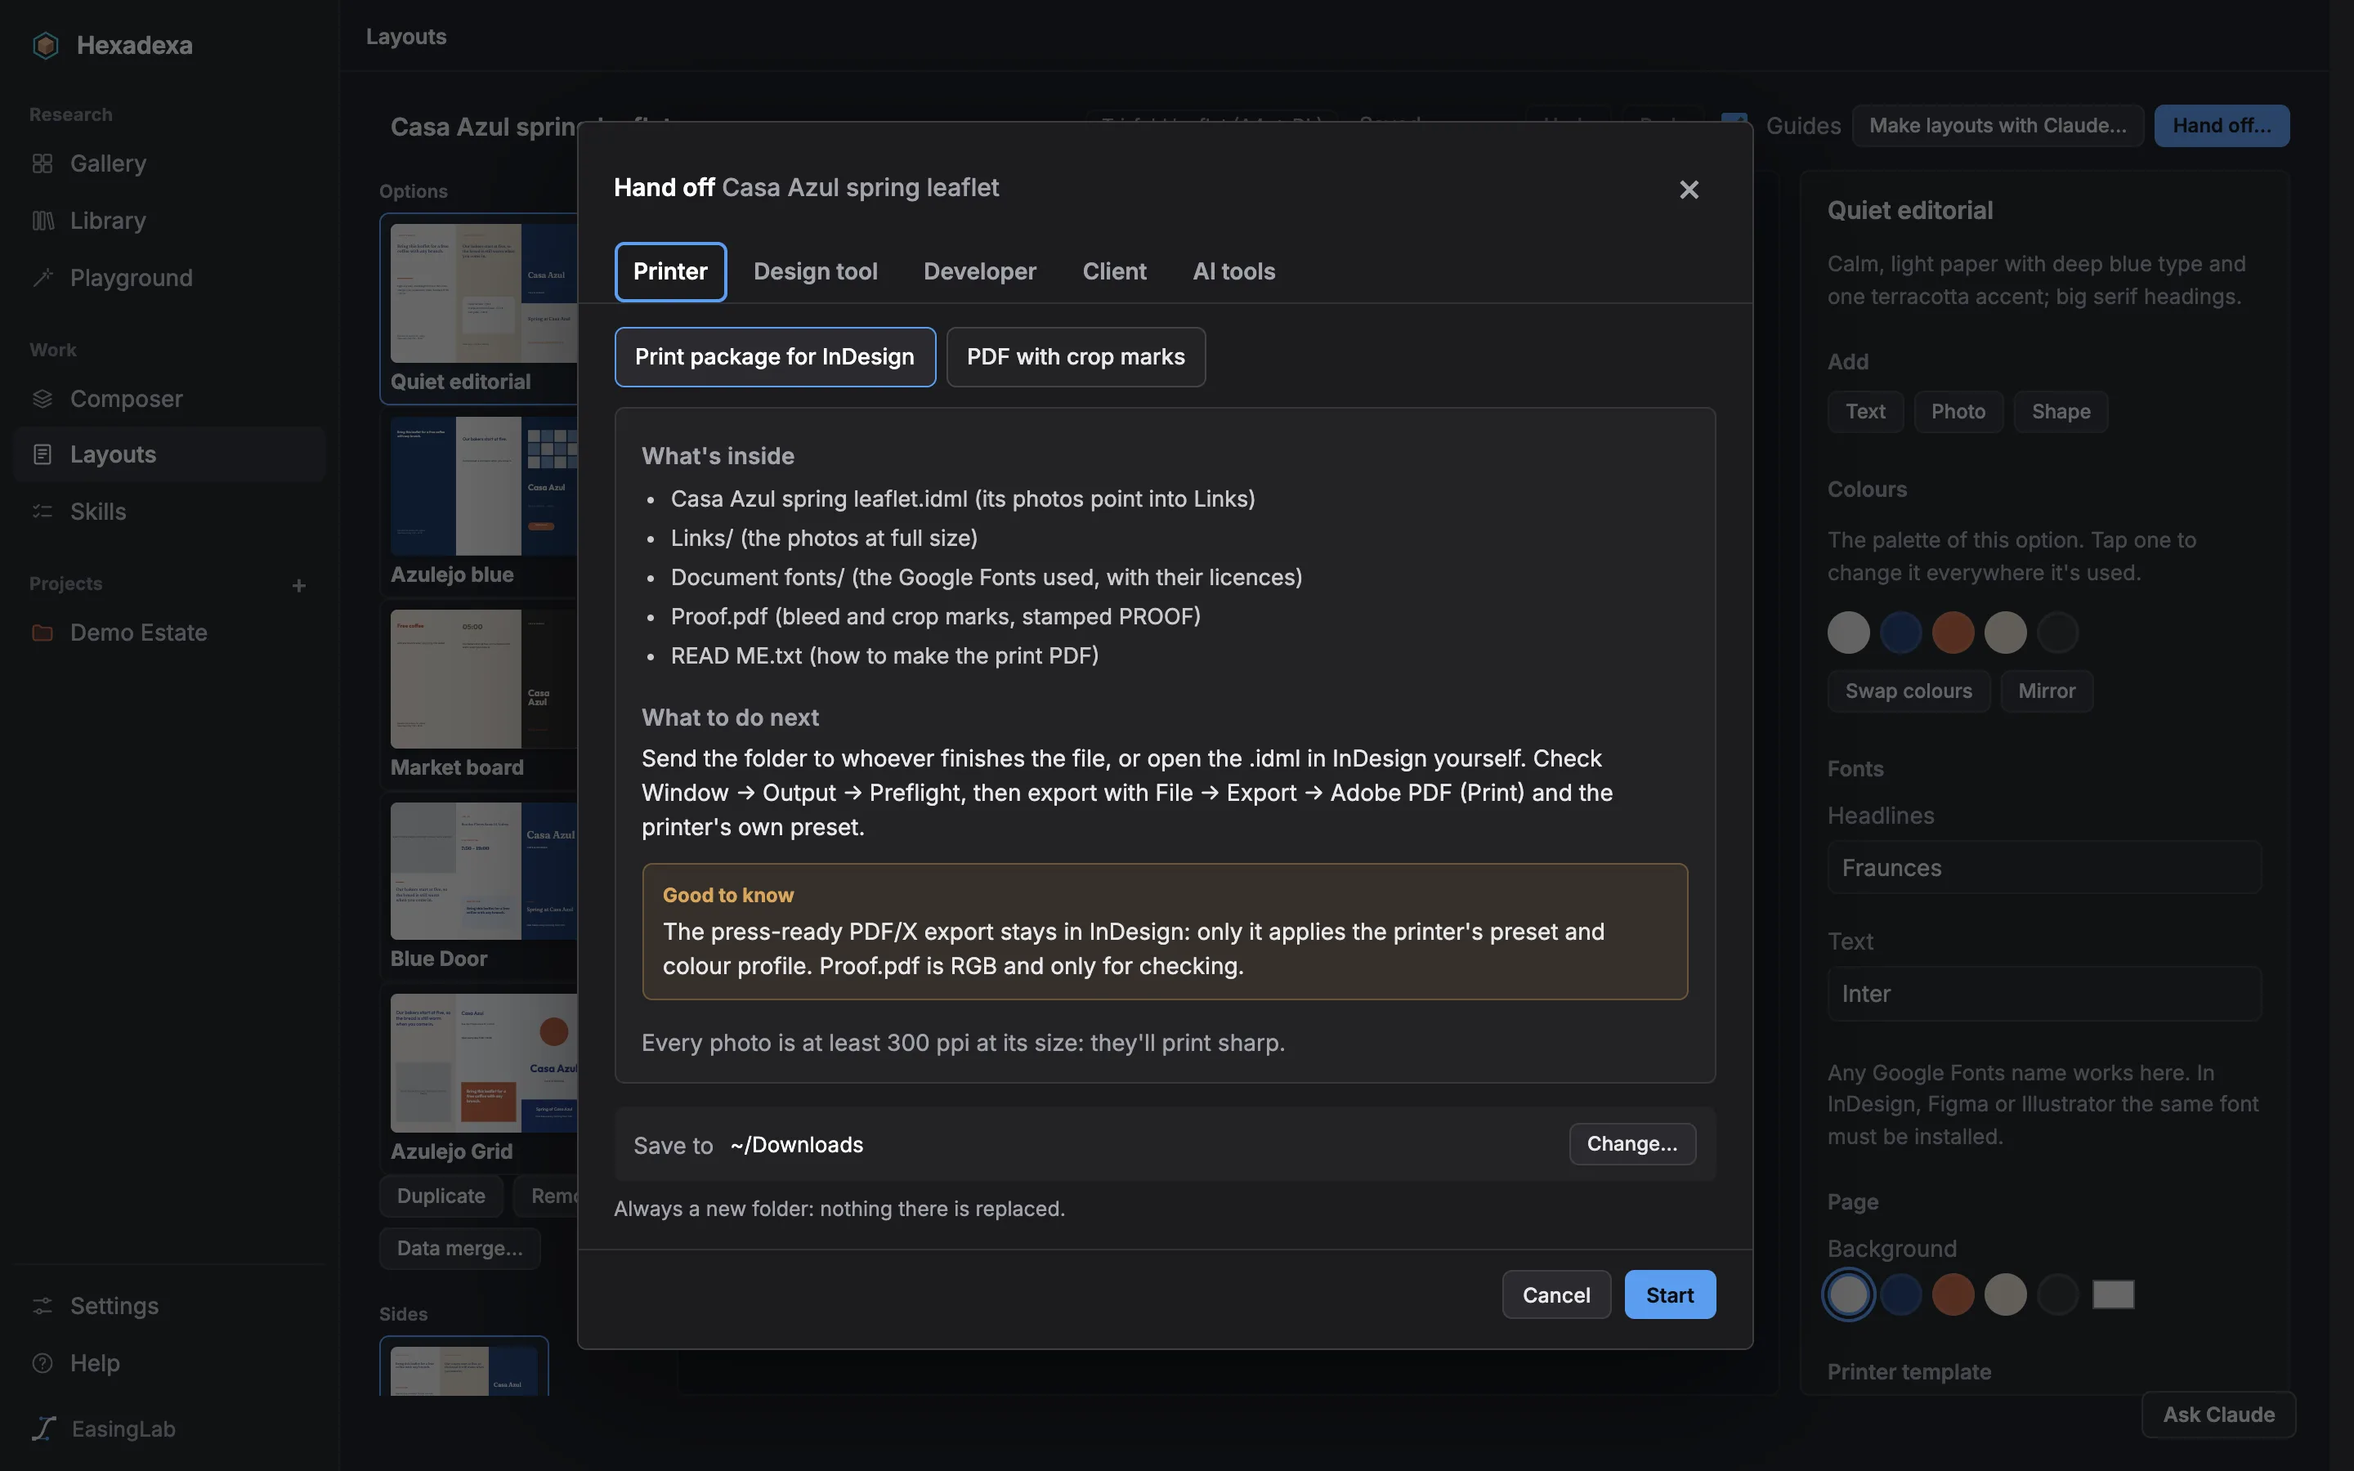Close the Hand off dialog with X
This screenshot has width=2354, height=1471.
1689,190
